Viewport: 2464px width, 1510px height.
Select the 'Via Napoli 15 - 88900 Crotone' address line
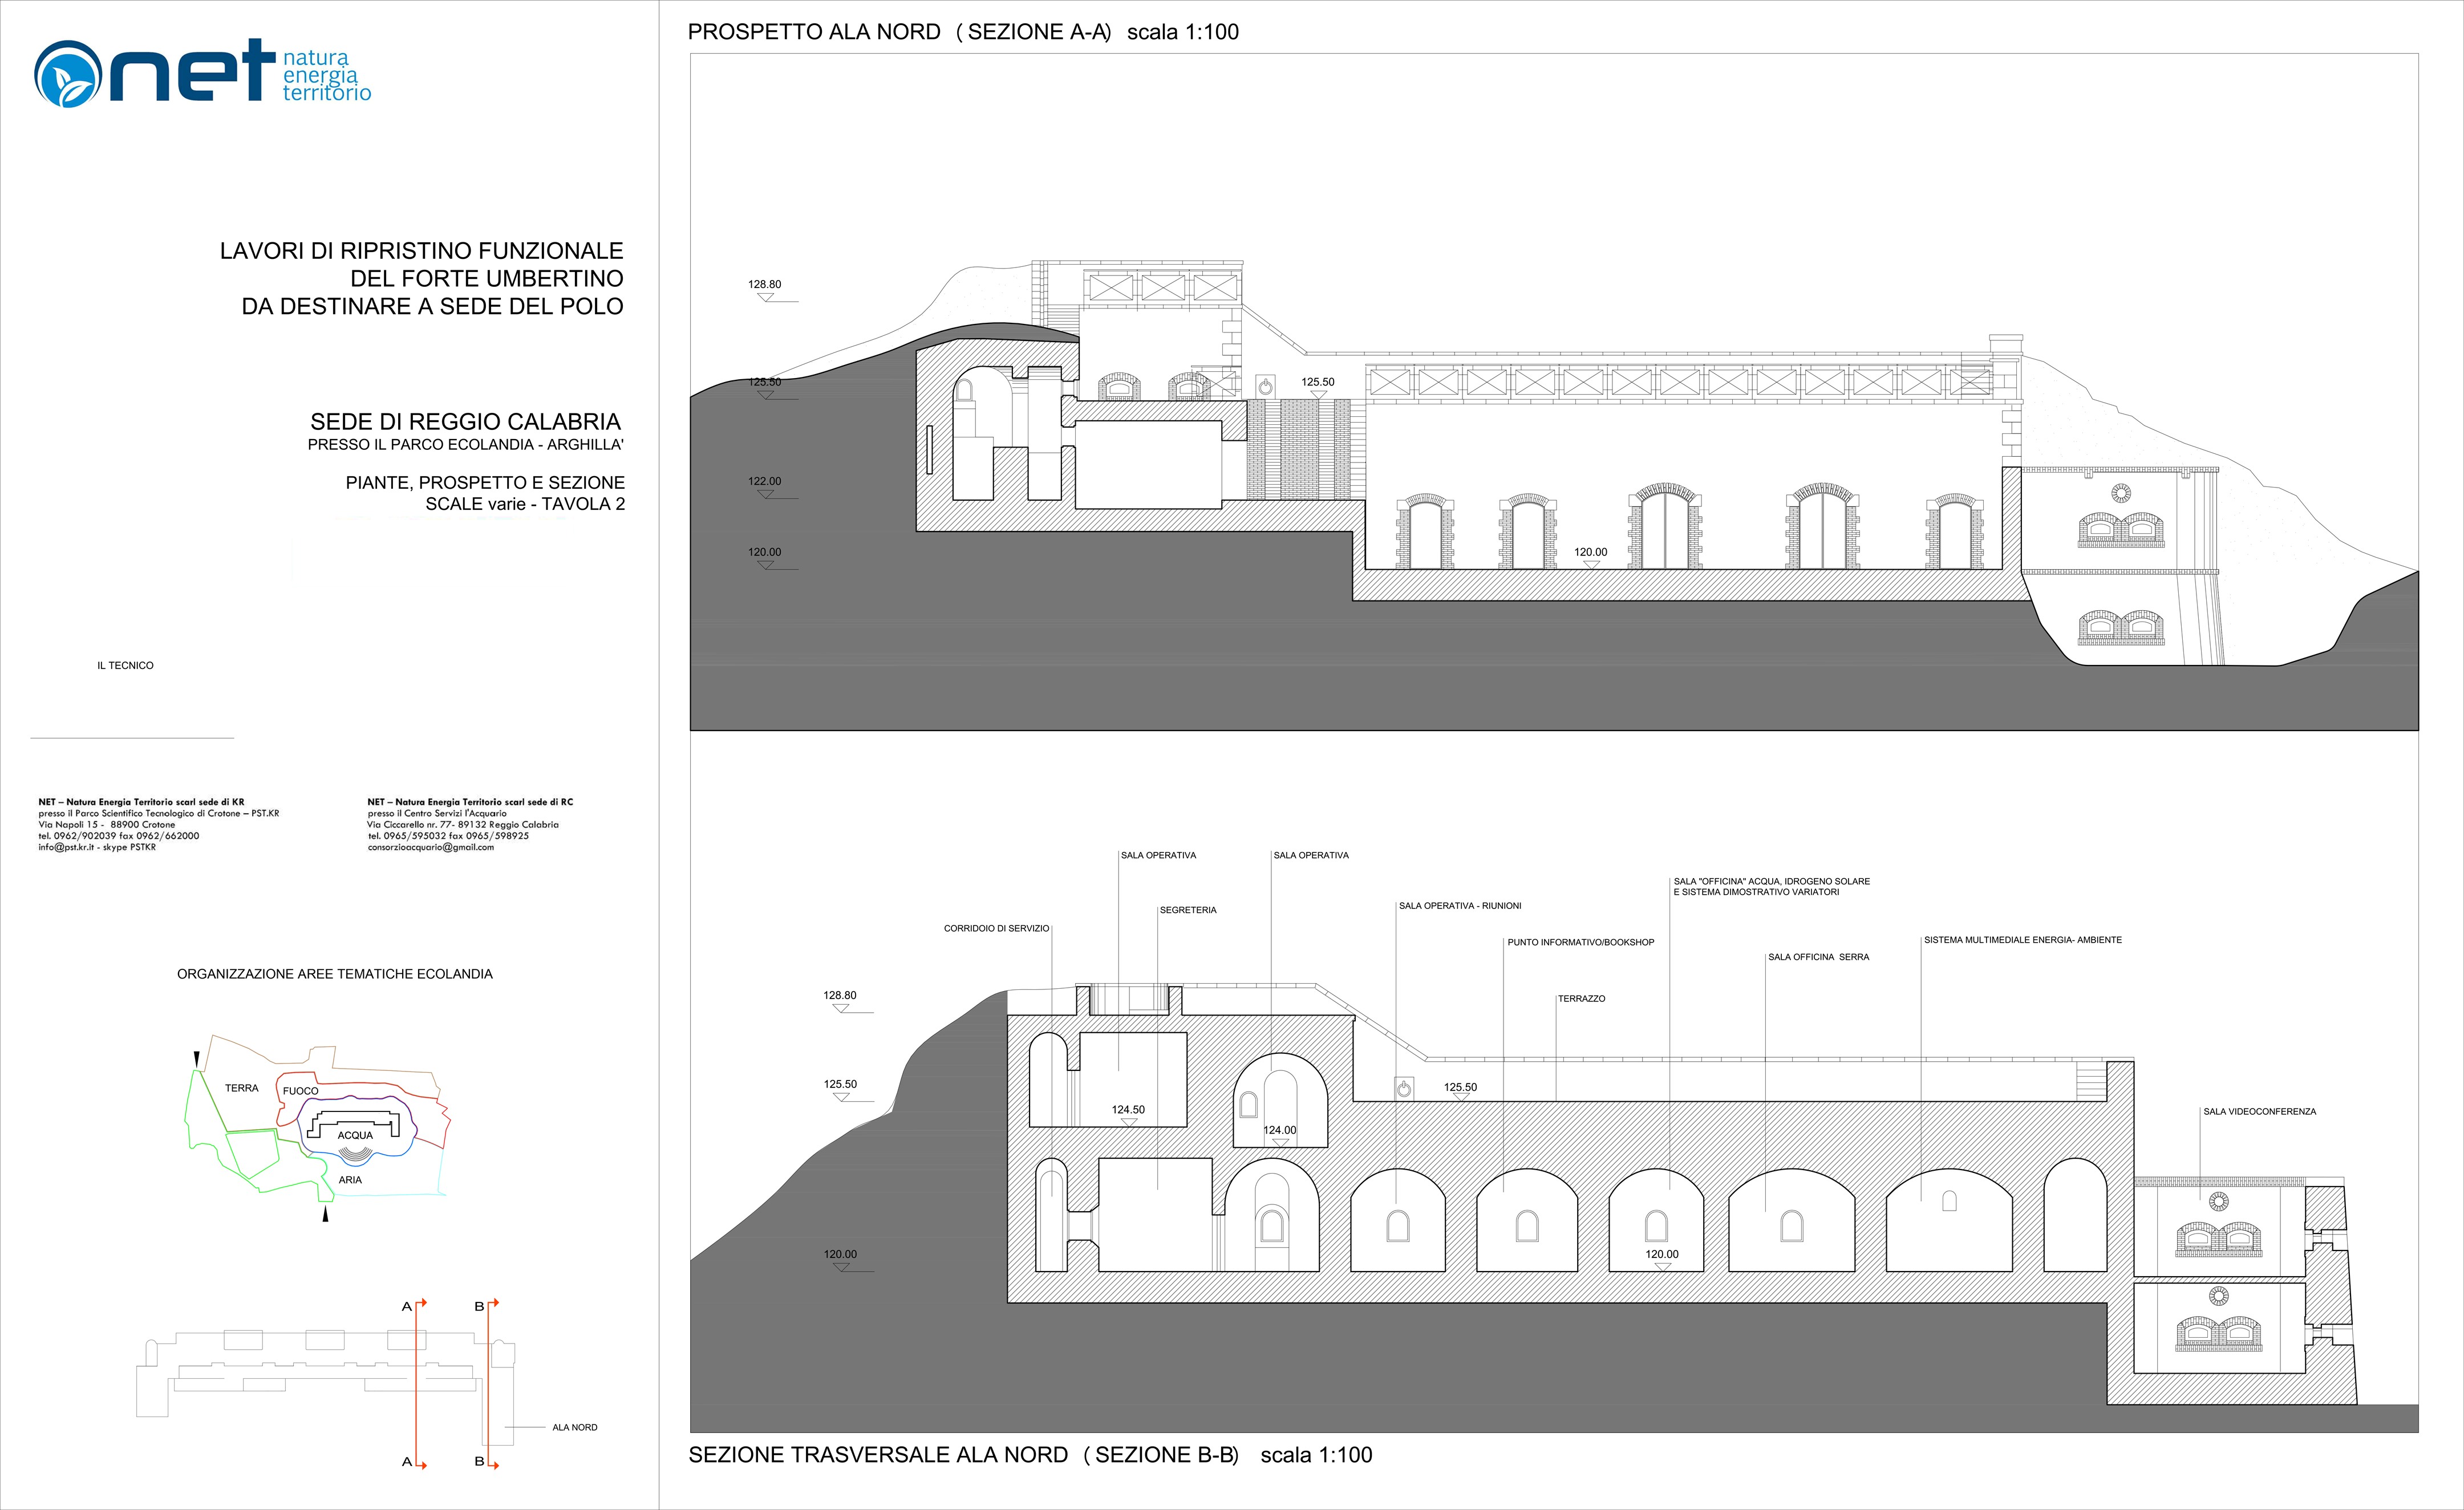click(x=106, y=825)
